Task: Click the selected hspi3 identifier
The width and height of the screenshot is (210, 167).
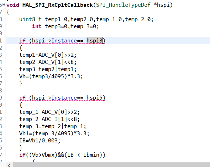Action: (x=95, y=41)
